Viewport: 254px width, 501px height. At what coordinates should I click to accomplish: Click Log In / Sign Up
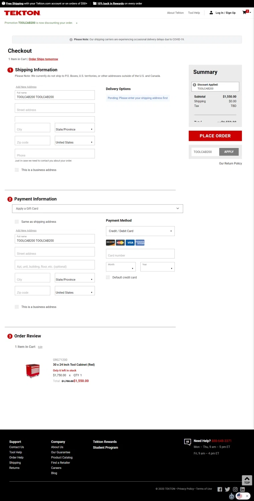[x=226, y=13]
